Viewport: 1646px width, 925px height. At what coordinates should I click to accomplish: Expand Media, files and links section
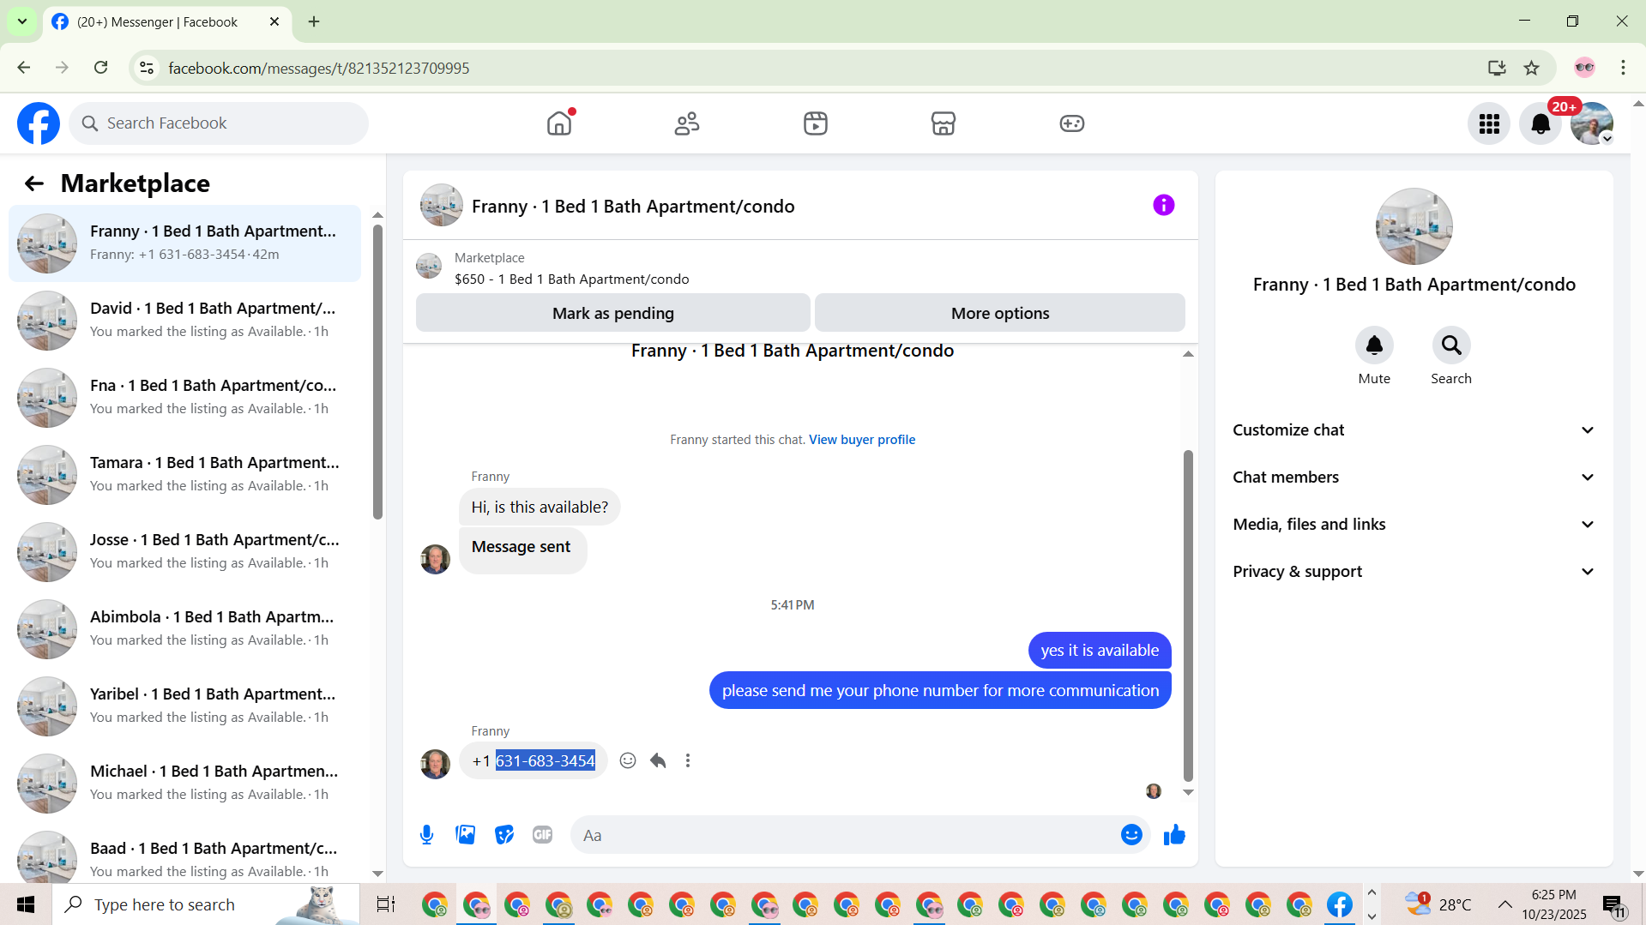pos(1414,525)
